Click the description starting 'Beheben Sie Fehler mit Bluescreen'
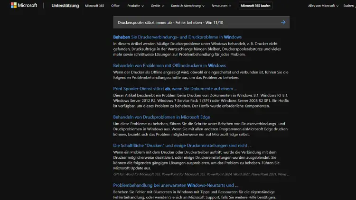The height and width of the screenshot is (200, 356). click(x=194, y=195)
